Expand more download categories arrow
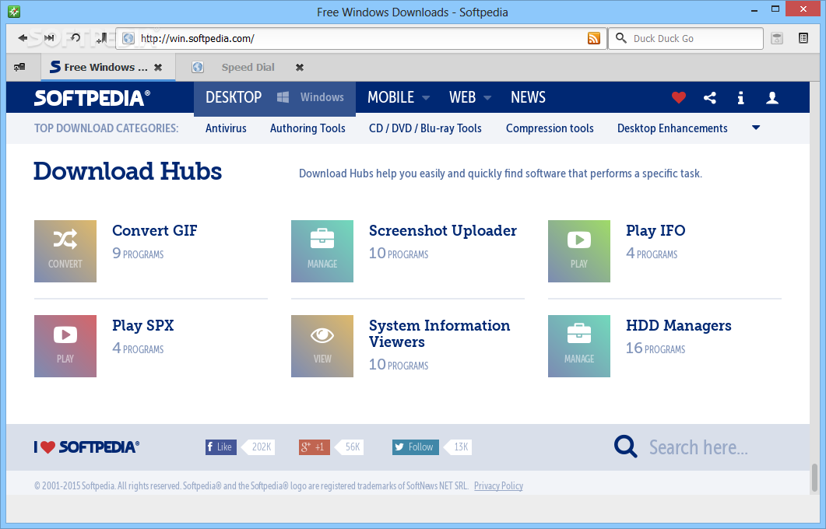The image size is (826, 529). 756,128
